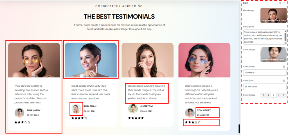This screenshot has height=135, width=288.
Task: Click into the Client Name field with Tom Harry
Action: [x=265, y=73]
